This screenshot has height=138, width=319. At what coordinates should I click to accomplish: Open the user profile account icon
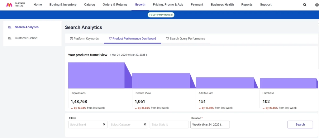[317, 5]
